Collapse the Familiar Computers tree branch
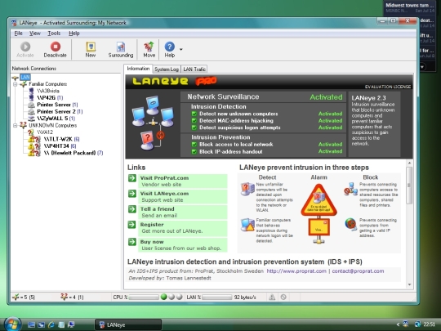This screenshot has height=331, width=441. pos(16,84)
